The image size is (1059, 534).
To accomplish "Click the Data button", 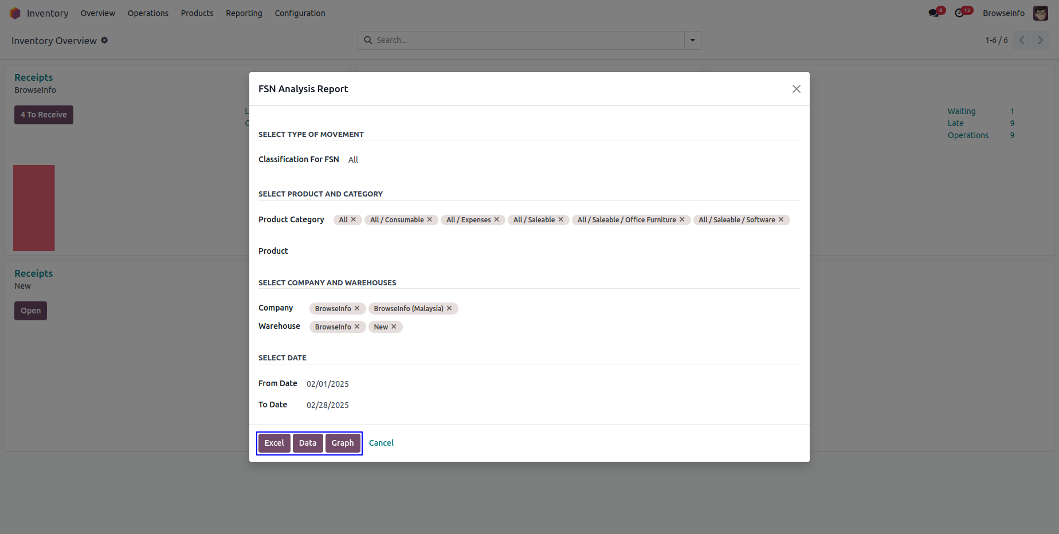I will coord(308,443).
